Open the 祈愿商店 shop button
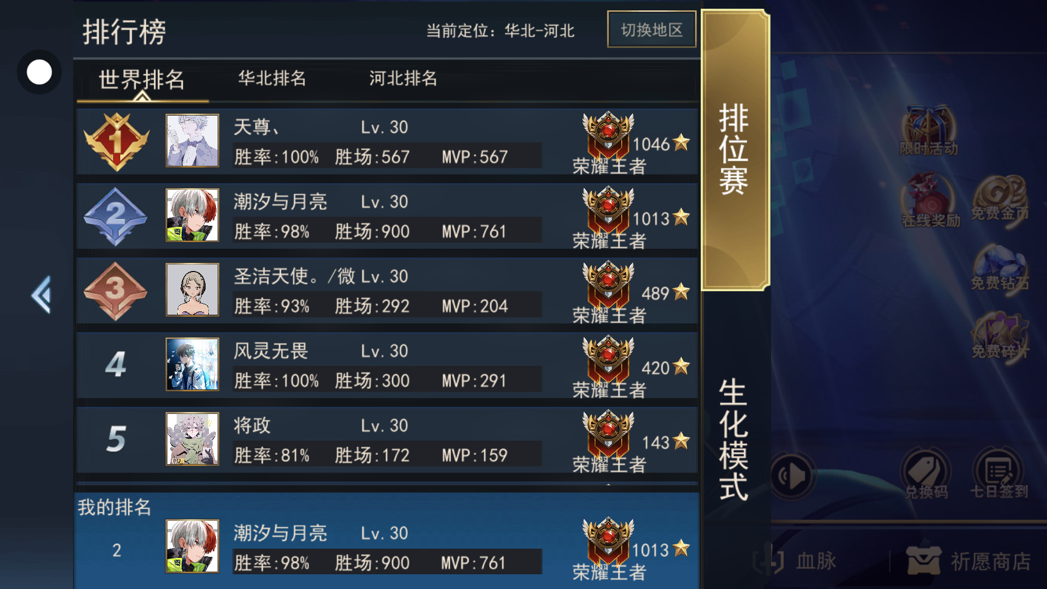 (x=968, y=561)
